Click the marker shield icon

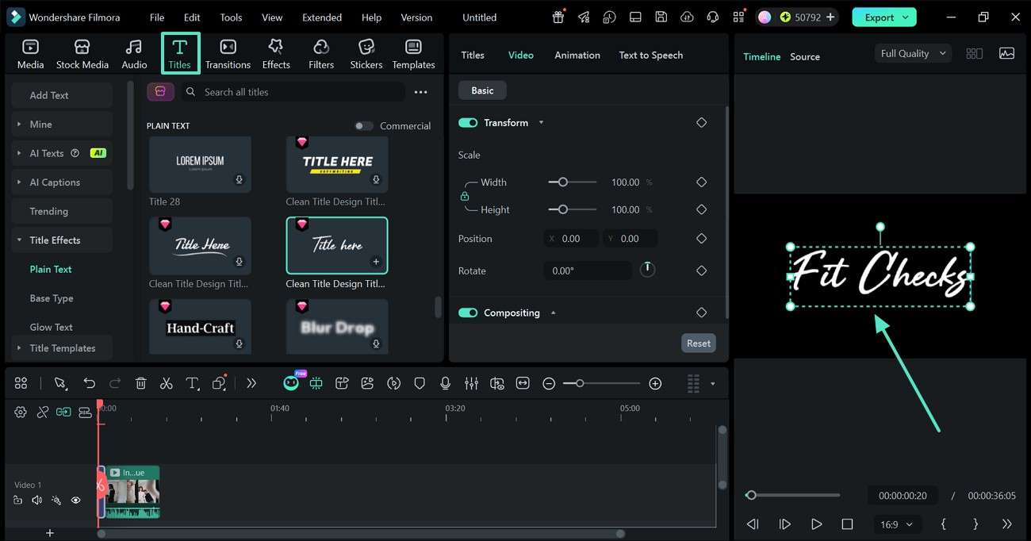click(420, 383)
